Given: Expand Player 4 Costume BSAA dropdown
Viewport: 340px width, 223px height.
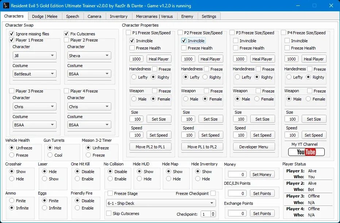Looking at the screenshot, I should pos(89,125).
